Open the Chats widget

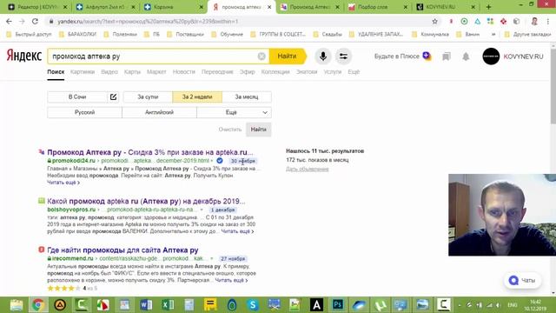[x=522, y=280]
